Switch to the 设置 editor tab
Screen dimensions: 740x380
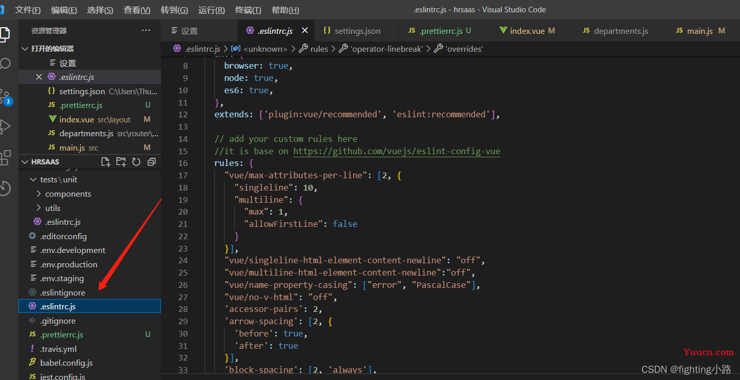pyautogui.click(x=200, y=31)
